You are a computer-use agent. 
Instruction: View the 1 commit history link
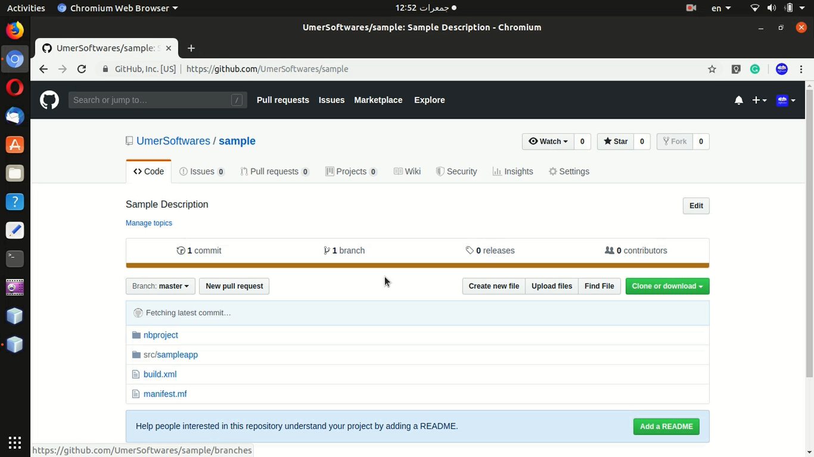pyautogui.click(x=199, y=251)
